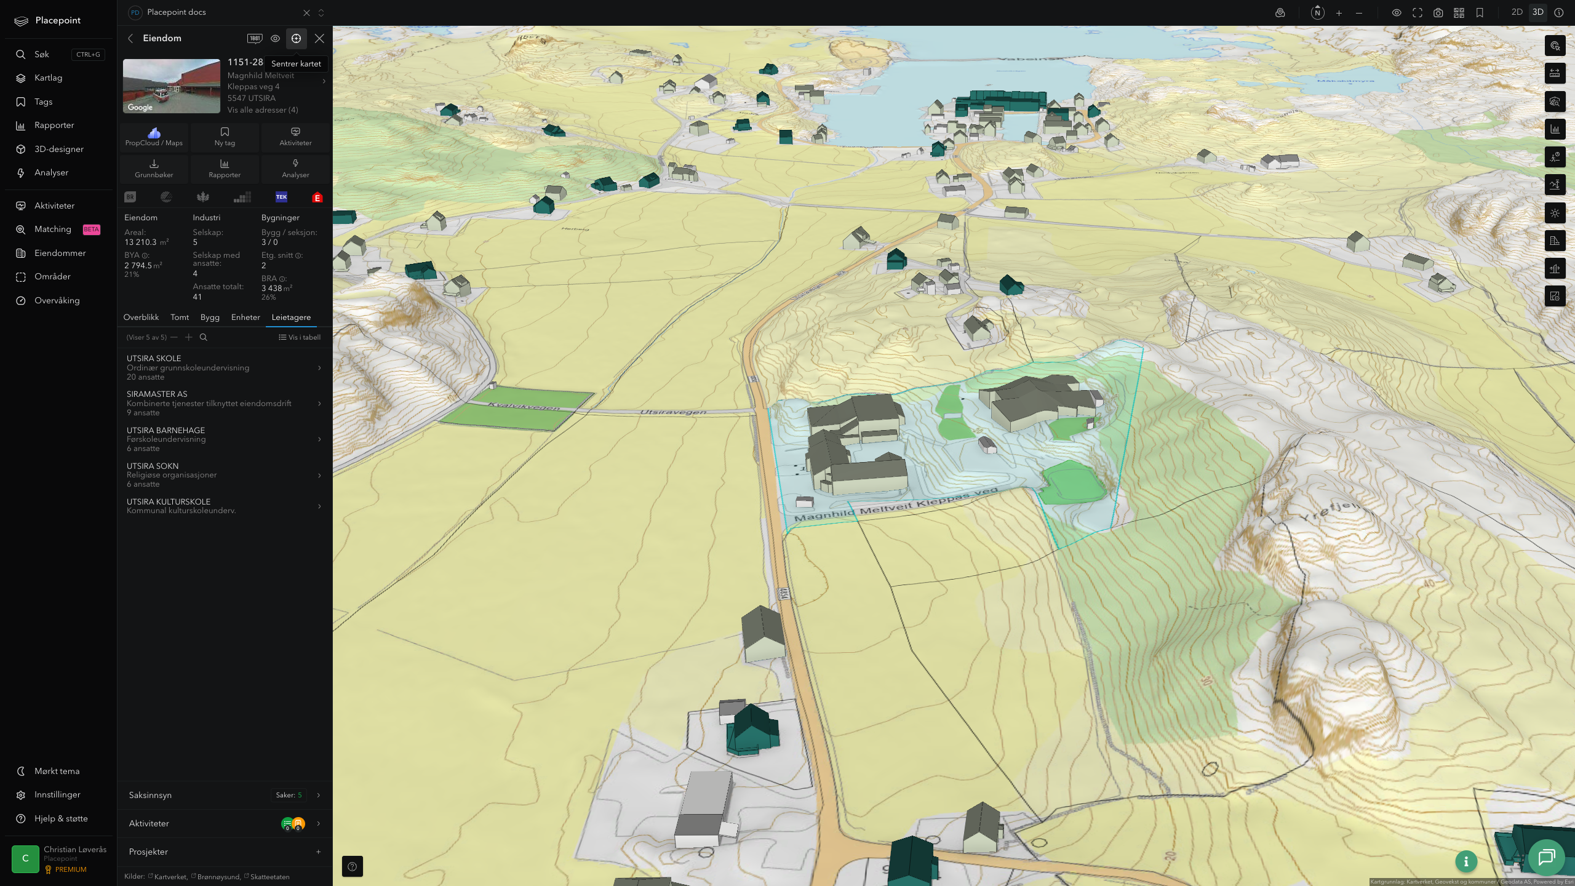The image size is (1575, 886).
Task: Close the Eiendom panel
Action: click(x=319, y=38)
